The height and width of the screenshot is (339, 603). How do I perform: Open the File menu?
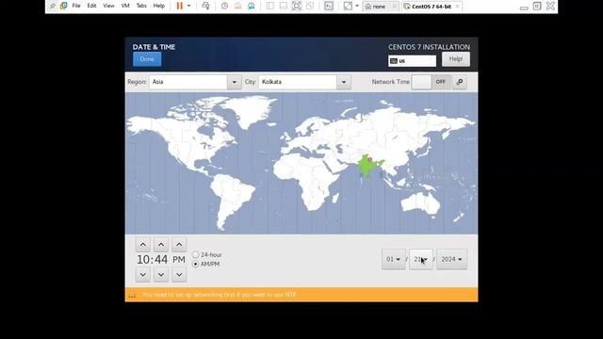tap(76, 6)
